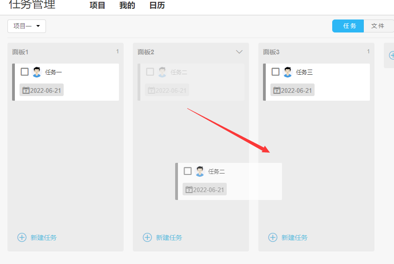
Task: Open the 项目 menu
Action: [x=98, y=6]
